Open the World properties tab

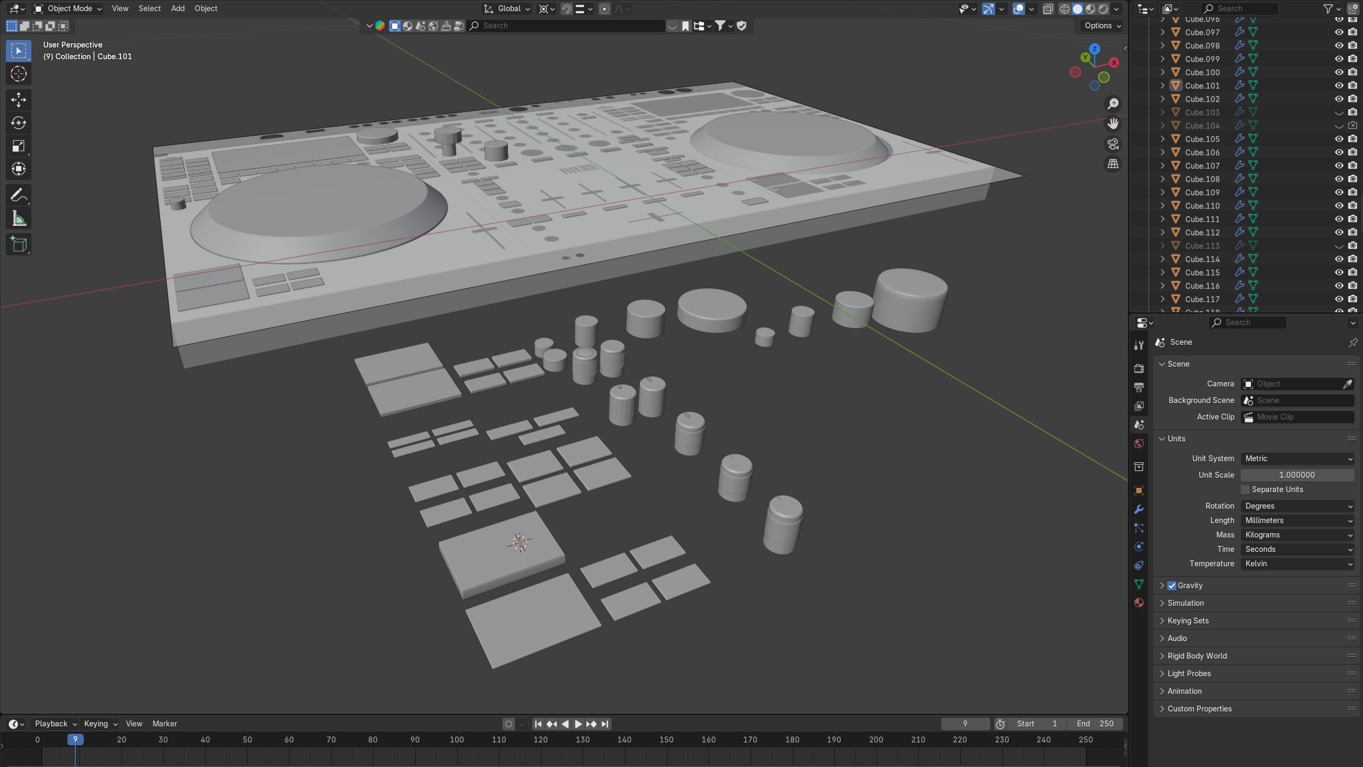tap(1139, 444)
